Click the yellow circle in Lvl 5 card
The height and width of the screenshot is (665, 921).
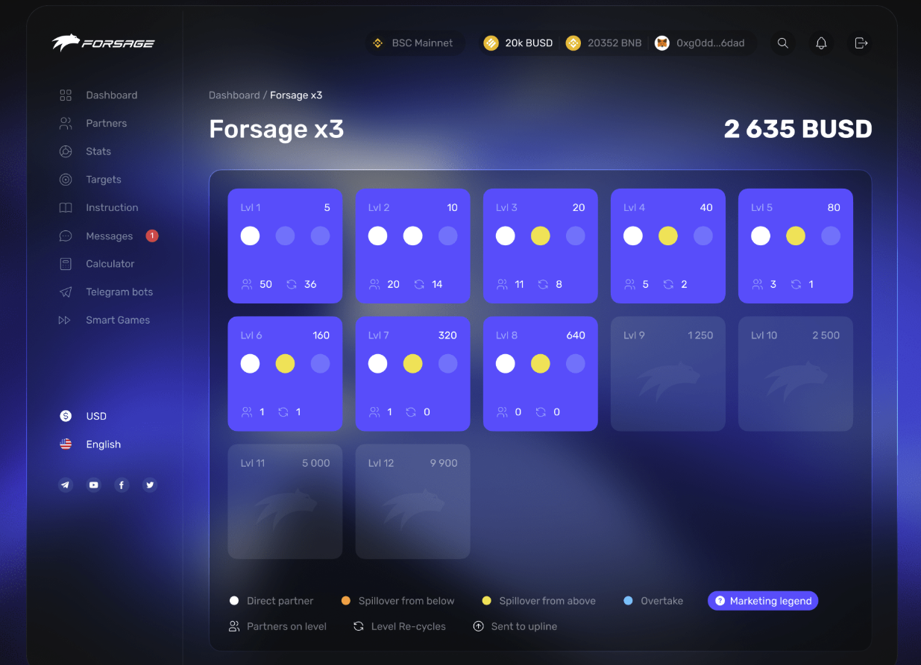click(x=796, y=236)
